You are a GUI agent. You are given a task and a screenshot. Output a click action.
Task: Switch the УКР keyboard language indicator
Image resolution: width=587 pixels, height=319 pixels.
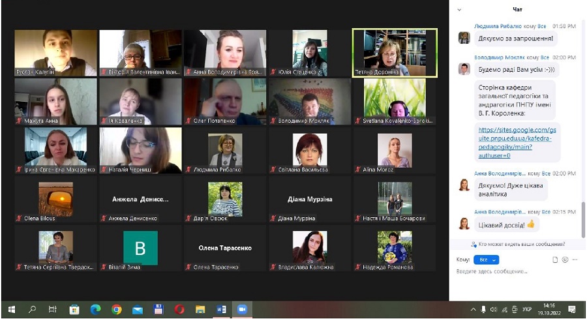527,309
